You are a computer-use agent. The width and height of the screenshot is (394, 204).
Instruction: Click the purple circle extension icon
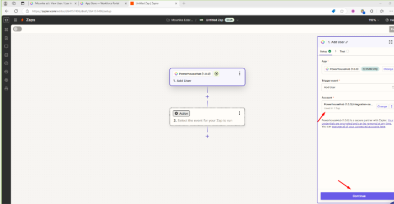[x=353, y=11]
